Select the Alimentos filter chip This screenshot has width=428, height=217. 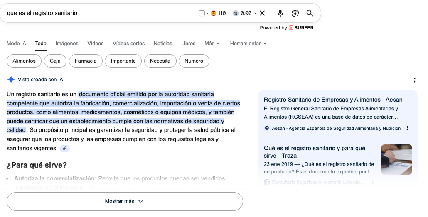click(24, 61)
